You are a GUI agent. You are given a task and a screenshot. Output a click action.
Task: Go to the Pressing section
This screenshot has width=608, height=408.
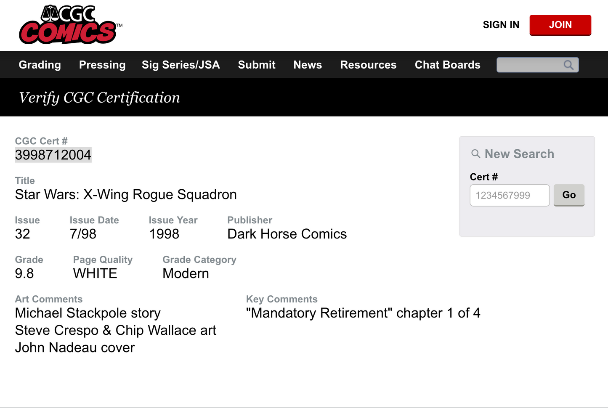click(x=102, y=65)
